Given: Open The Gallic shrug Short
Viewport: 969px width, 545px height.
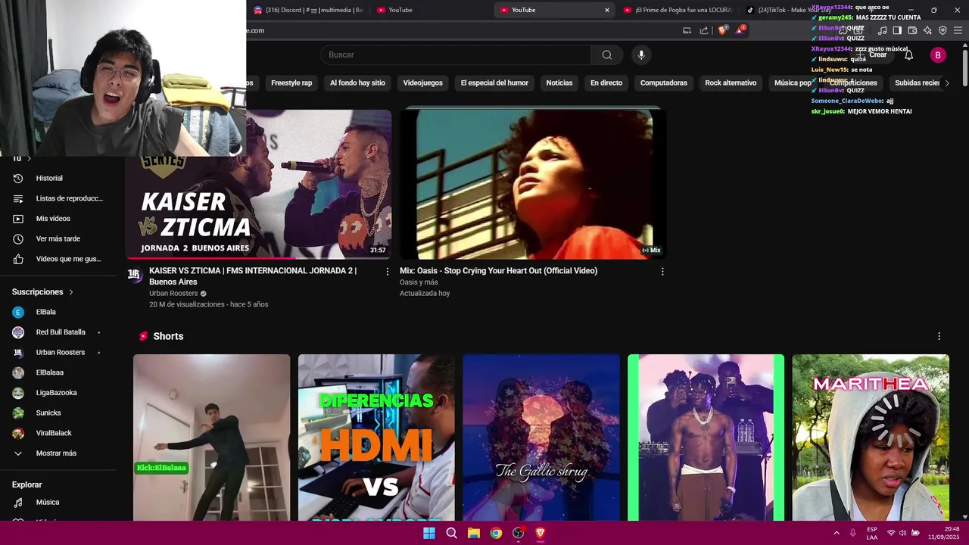Looking at the screenshot, I should (541, 438).
